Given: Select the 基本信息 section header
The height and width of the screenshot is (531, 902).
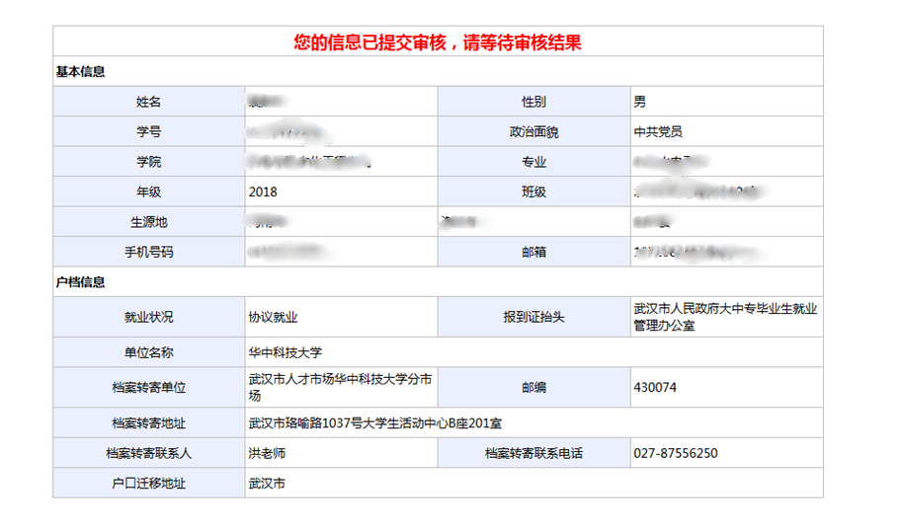Looking at the screenshot, I should point(80,72).
